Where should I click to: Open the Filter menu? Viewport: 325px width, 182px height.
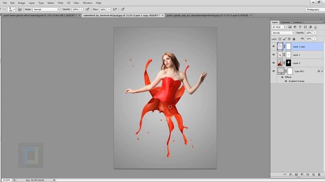(x=60, y=3)
